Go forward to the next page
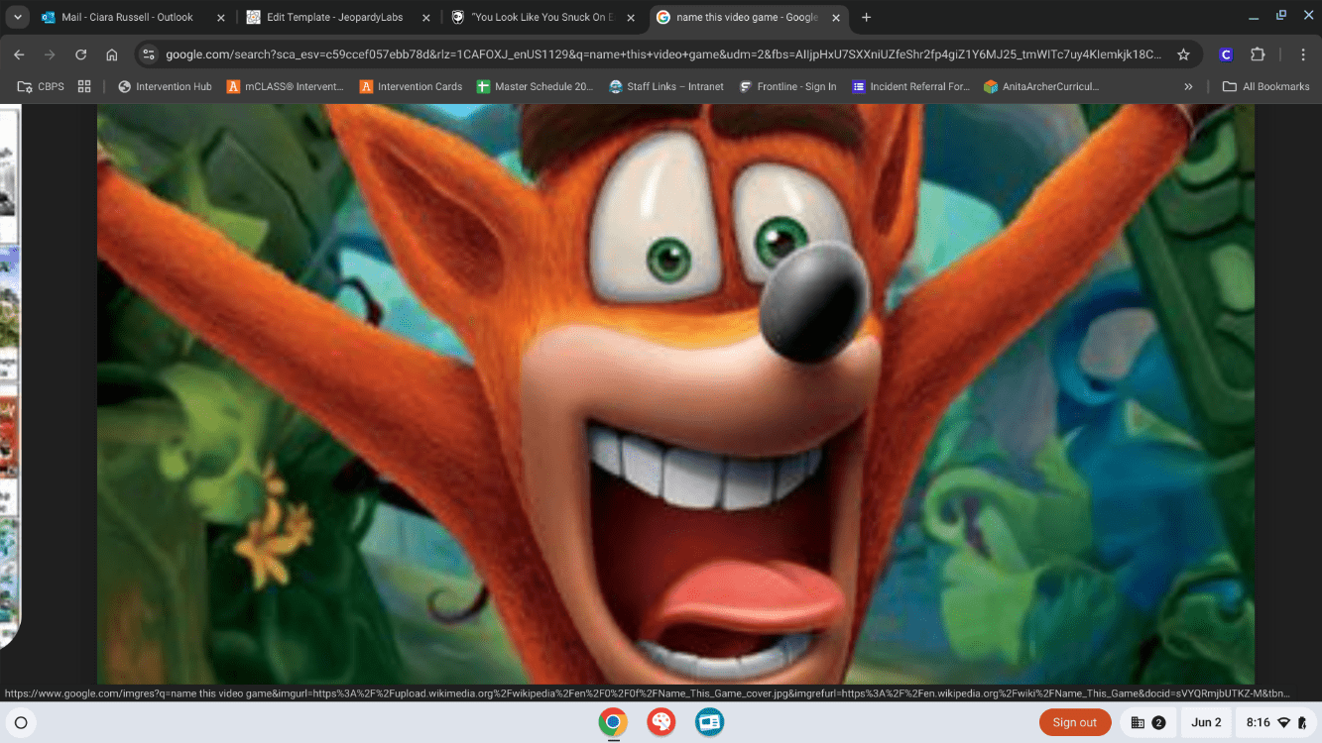1322x743 pixels. point(50,54)
